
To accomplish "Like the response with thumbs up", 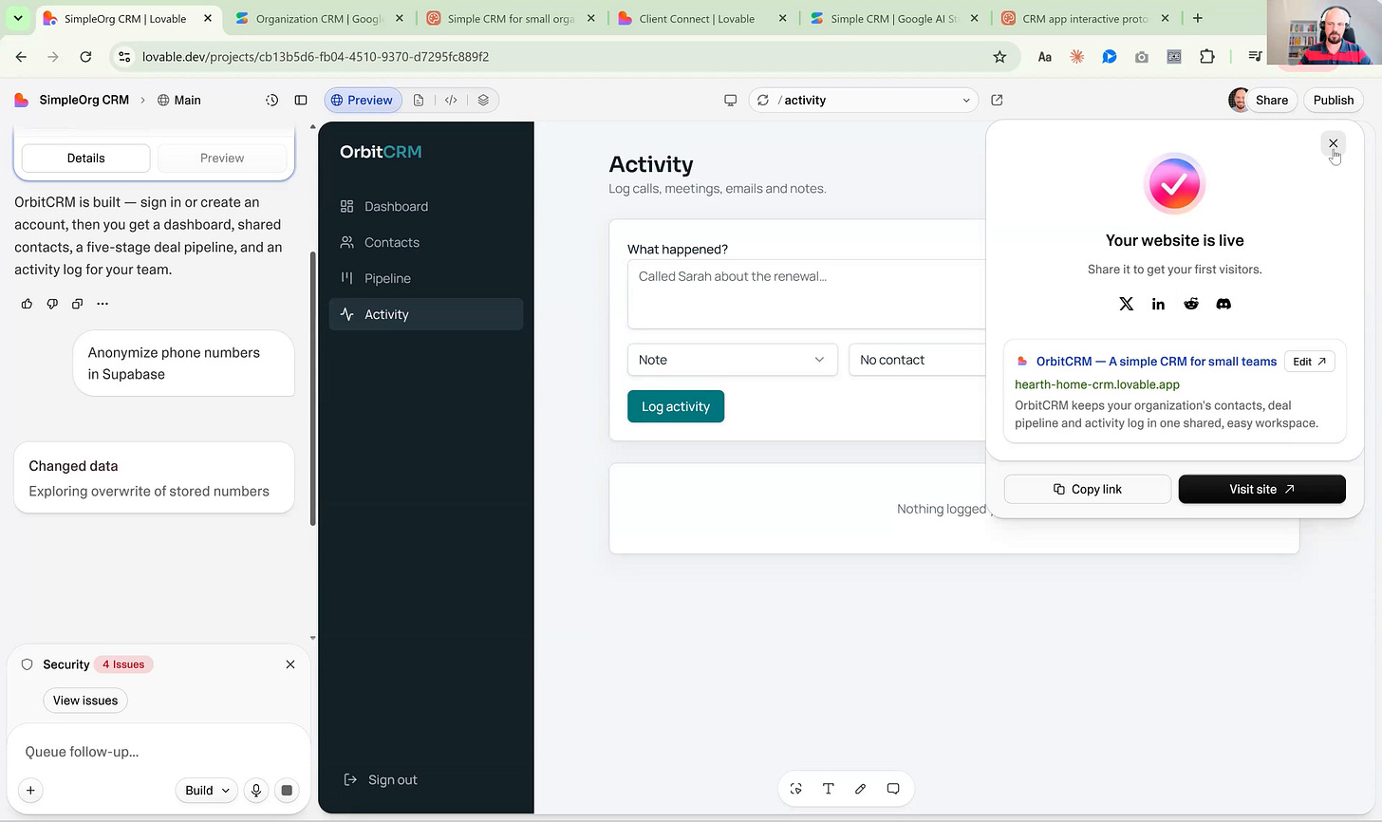I will click(x=27, y=304).
